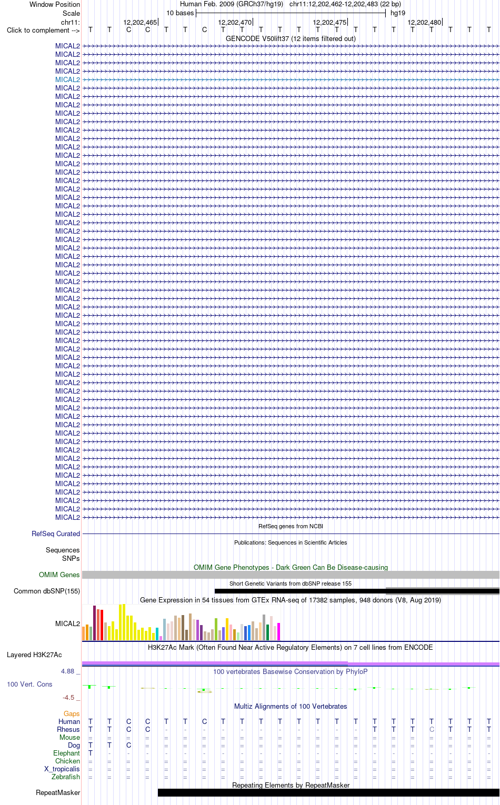Open the RepeatMasker track label
Image resolution: width=500 pixels, height=805 pixels.
(x=58, y=792)
